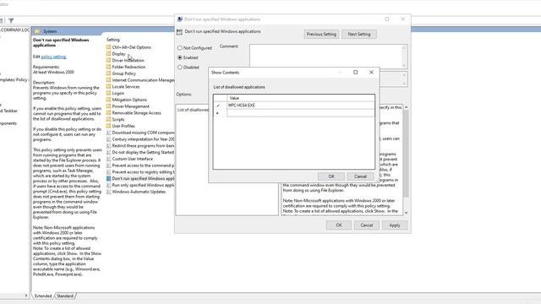Image resolution: width=541 pixels, height=304 pixels.
Task: Open the Folder Redirection folder
Action: coord(126,67)
